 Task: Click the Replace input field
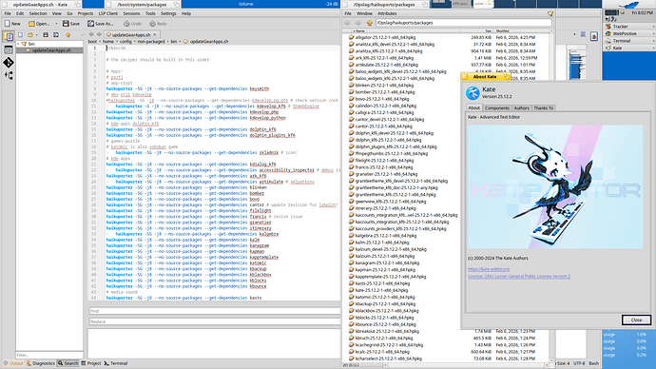click(x=215, y=321)
